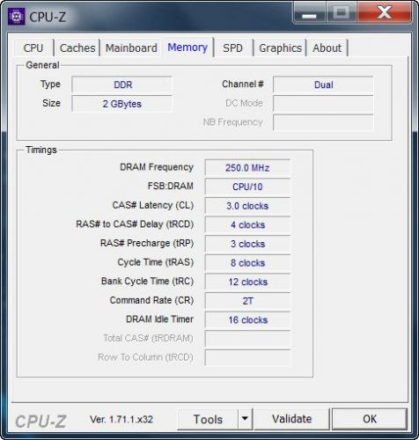
Task: Click the RAS# Precharge (tRP) label
Action: click(147, 244)
